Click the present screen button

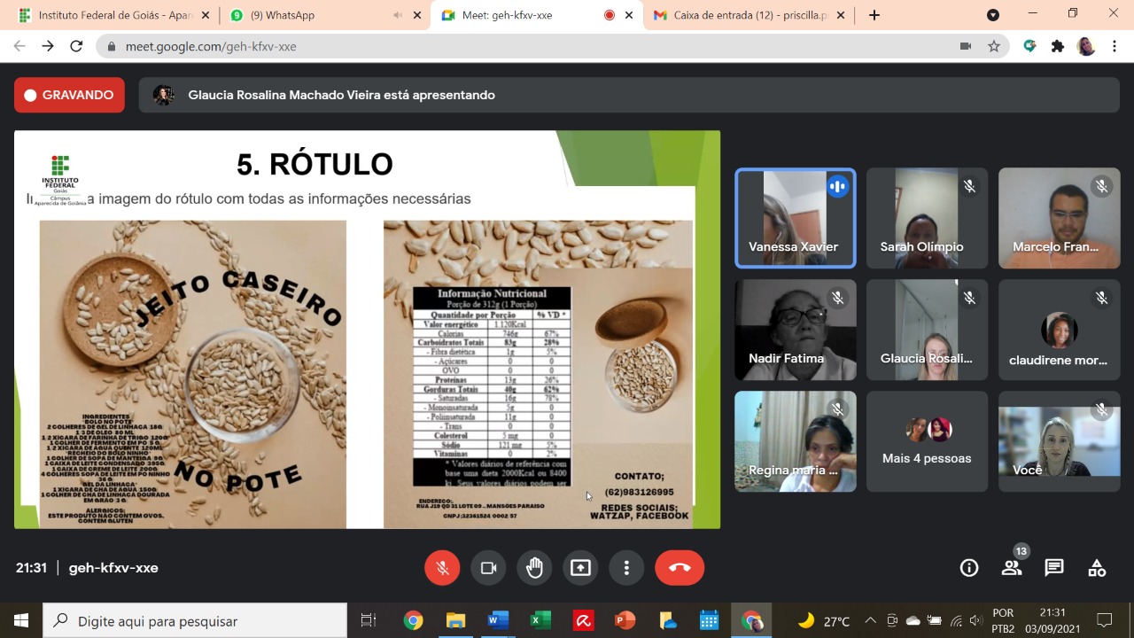click(580, 568)
